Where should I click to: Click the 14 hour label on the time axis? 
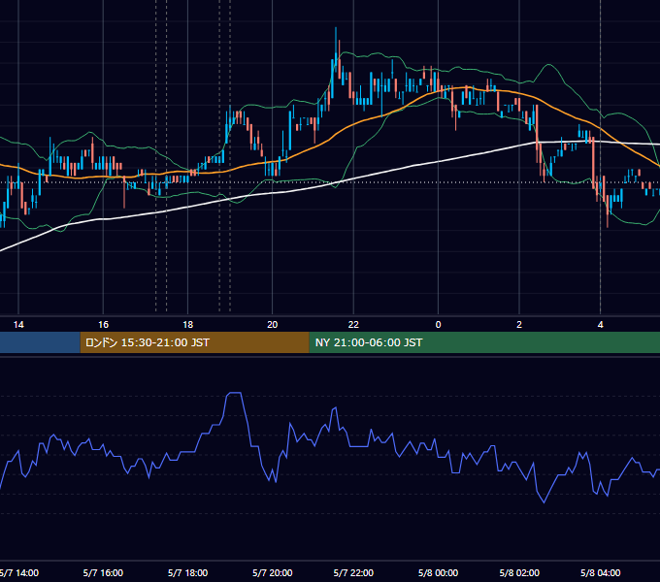(x=18, y=324)
